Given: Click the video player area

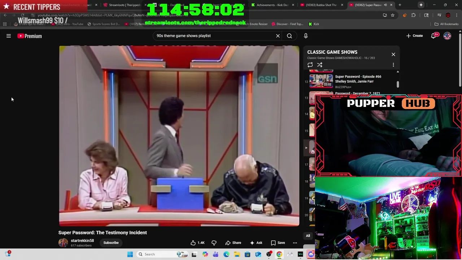Looking at the screenshot, I should pos(179,136).
